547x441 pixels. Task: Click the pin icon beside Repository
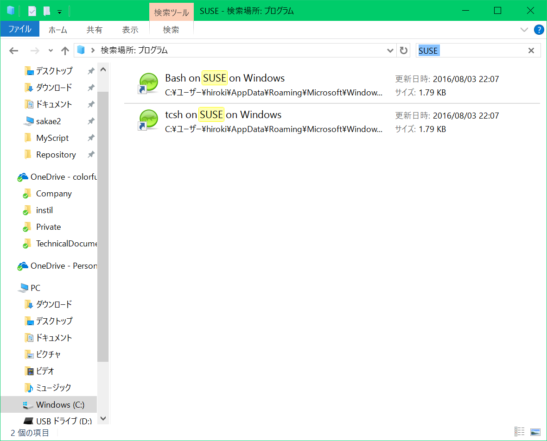[x=91, y=154]
